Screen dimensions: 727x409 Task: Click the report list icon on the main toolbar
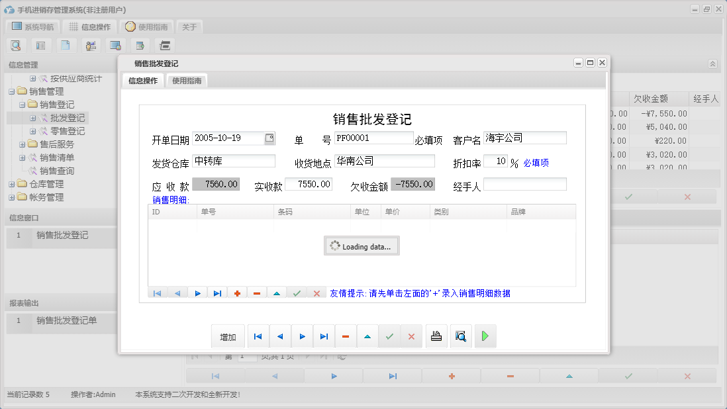pyautogui.click(x=40, y=45)
